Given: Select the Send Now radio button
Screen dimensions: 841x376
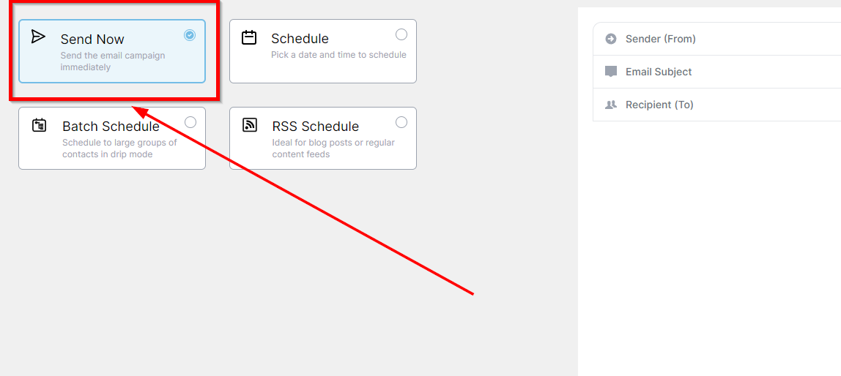Looking at the screenshot, I should (190, 35).
